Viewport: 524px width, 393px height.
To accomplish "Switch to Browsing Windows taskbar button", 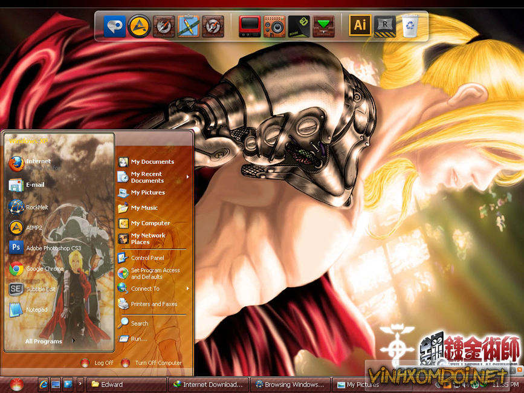I will pos(290,385).
